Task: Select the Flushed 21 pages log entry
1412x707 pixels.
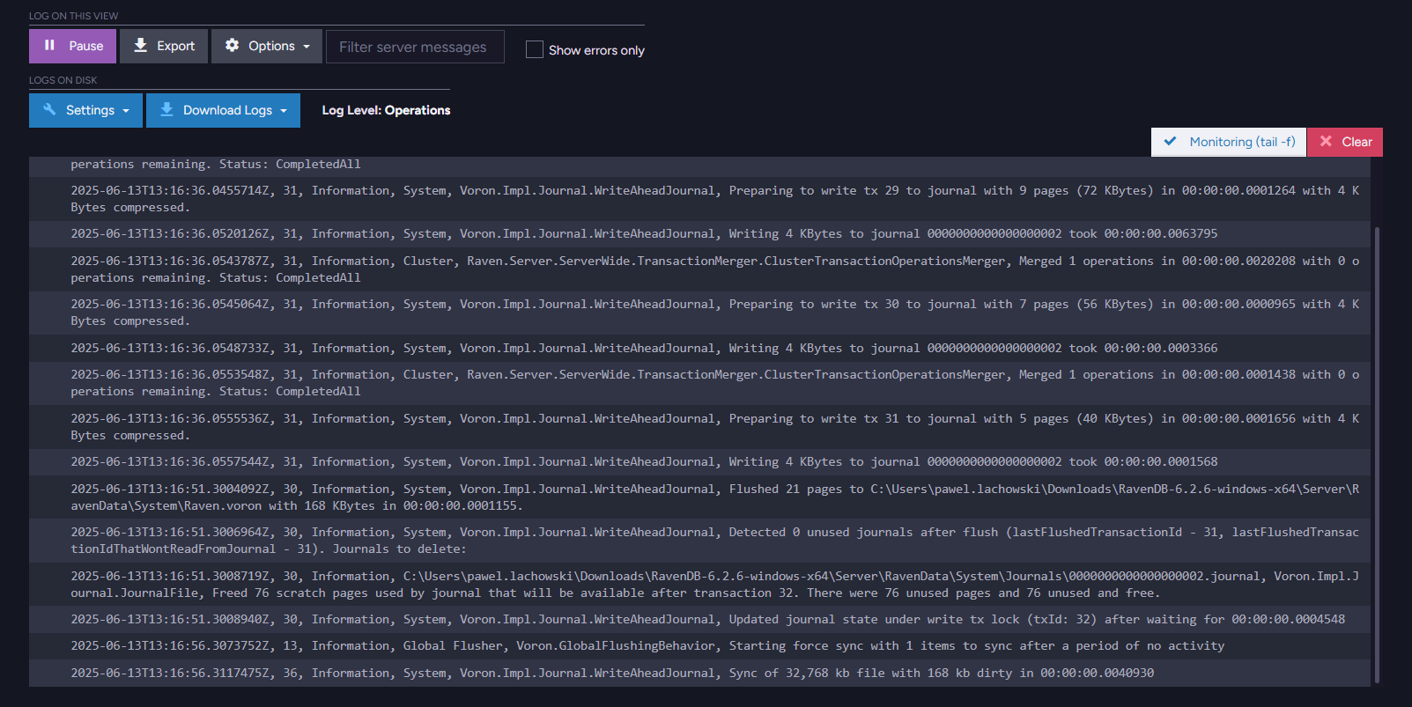Action: [x=699, y=497]
